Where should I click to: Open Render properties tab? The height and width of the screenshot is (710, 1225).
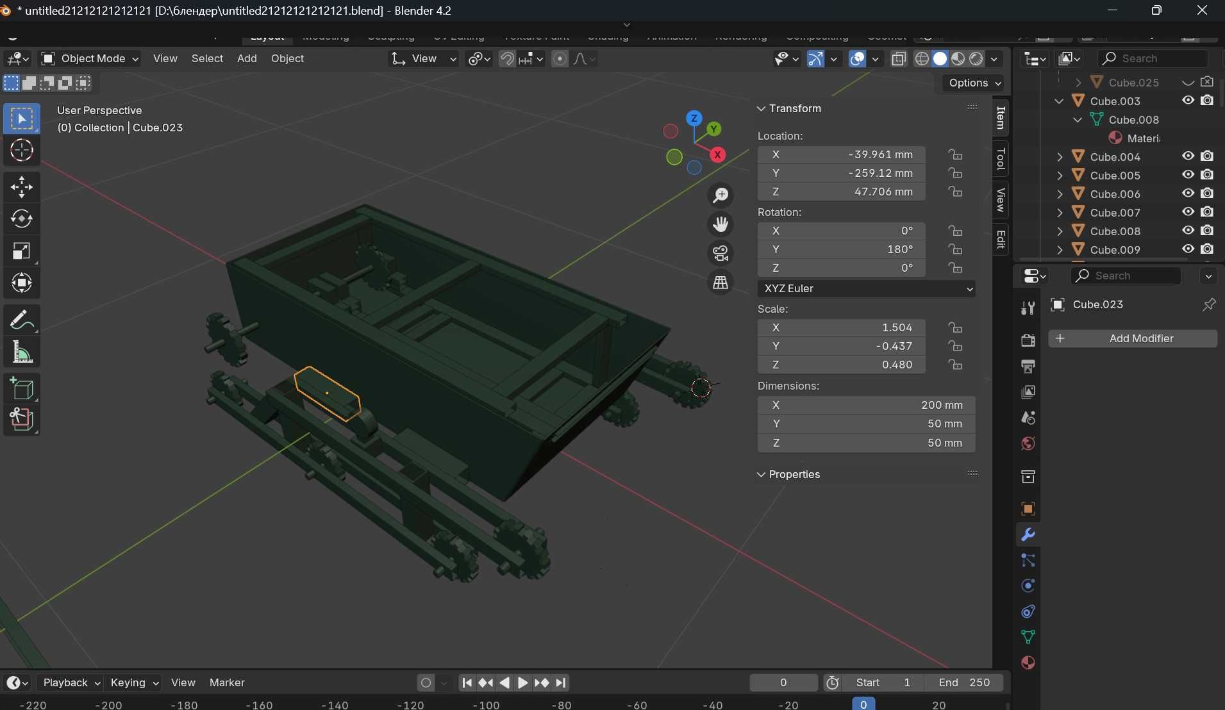tap(1028, 340)
